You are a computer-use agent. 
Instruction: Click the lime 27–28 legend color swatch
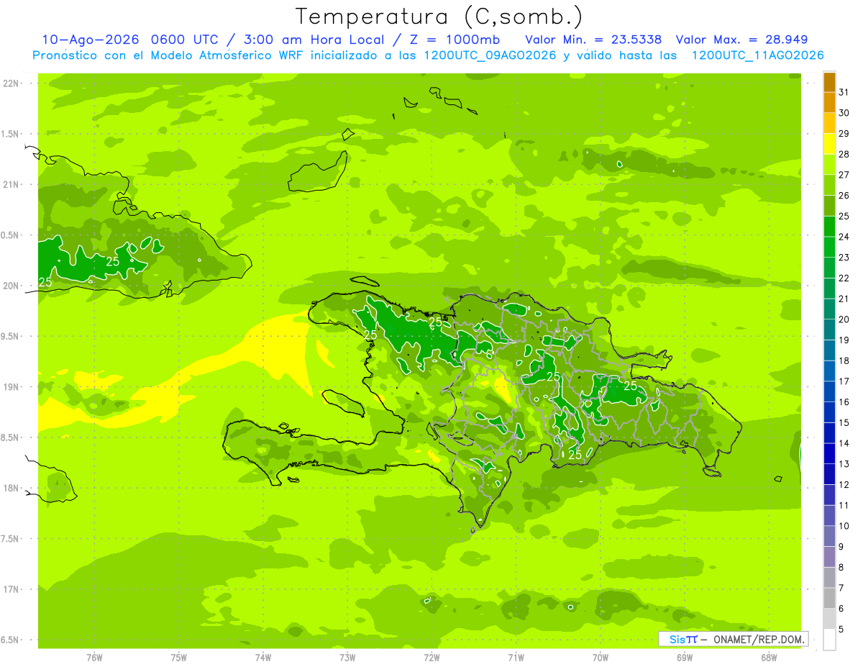(x=829, y=165)
